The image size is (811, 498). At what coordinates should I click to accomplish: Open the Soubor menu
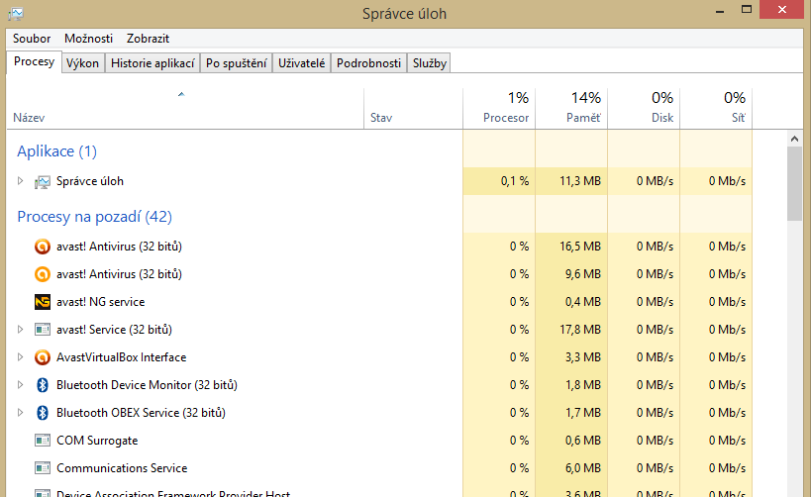pos(32,39)
